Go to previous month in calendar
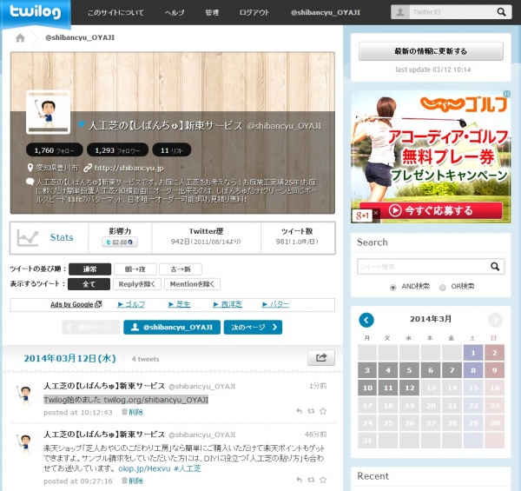 tap(366, 320)
